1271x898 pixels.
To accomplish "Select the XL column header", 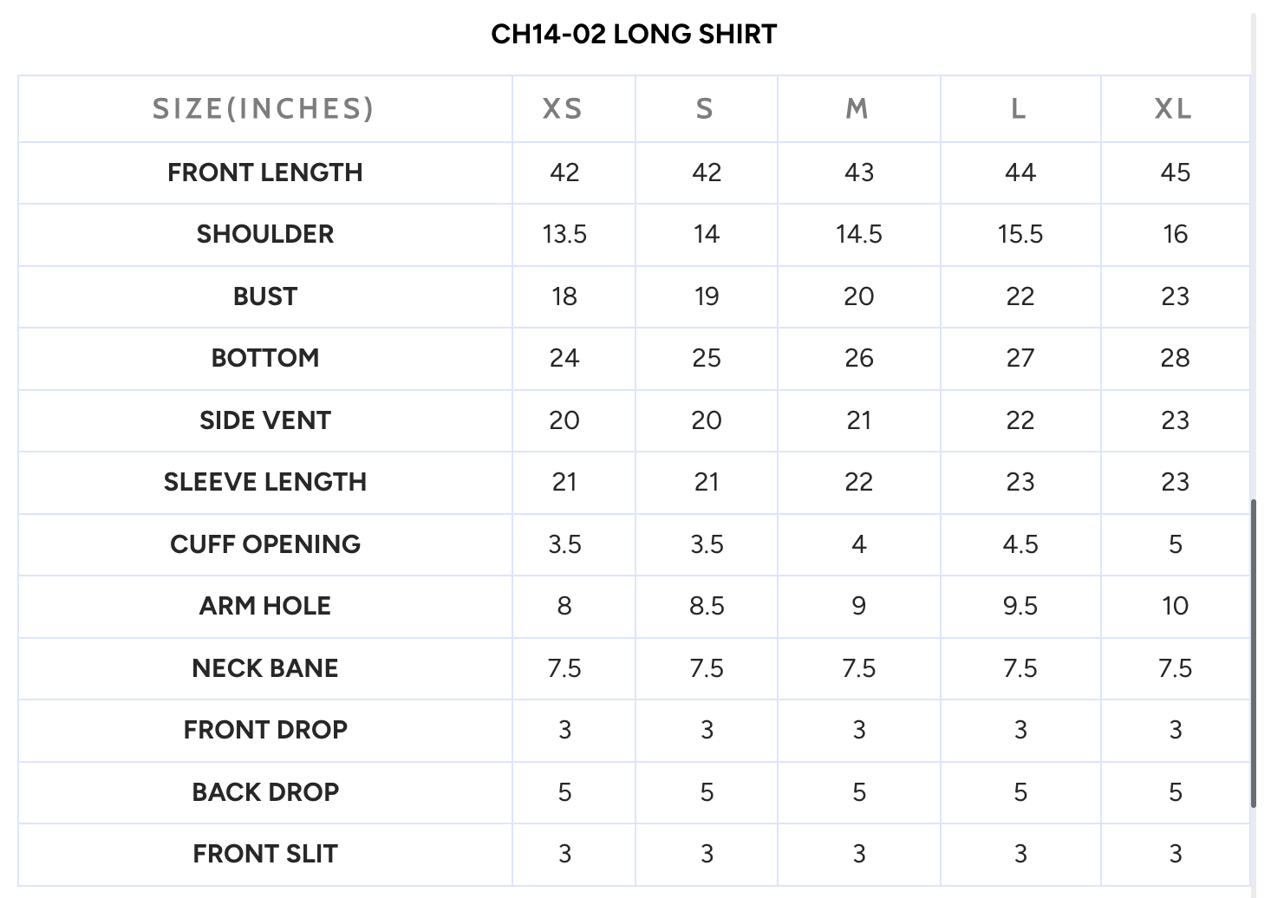I will click(x=1173, y=109).
